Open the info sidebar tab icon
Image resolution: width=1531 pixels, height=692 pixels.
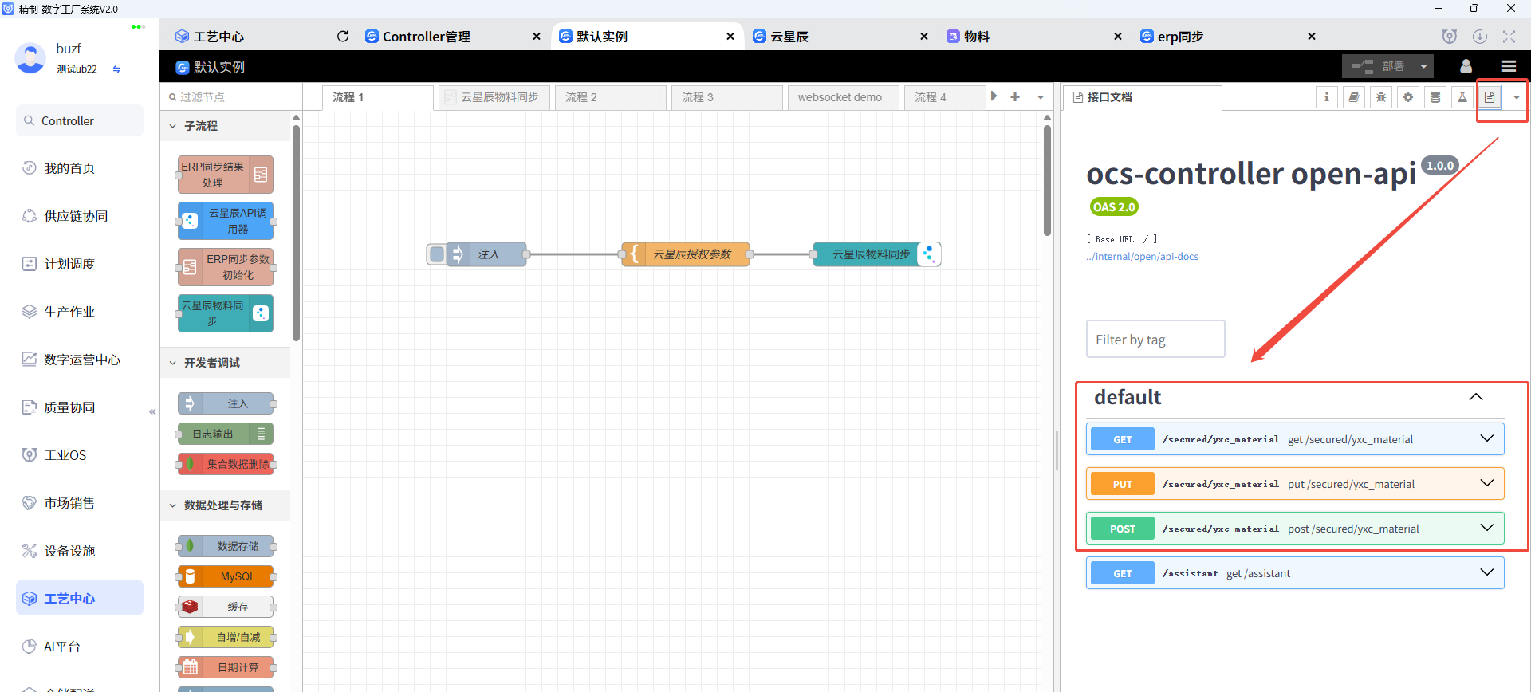point(1327,97)
